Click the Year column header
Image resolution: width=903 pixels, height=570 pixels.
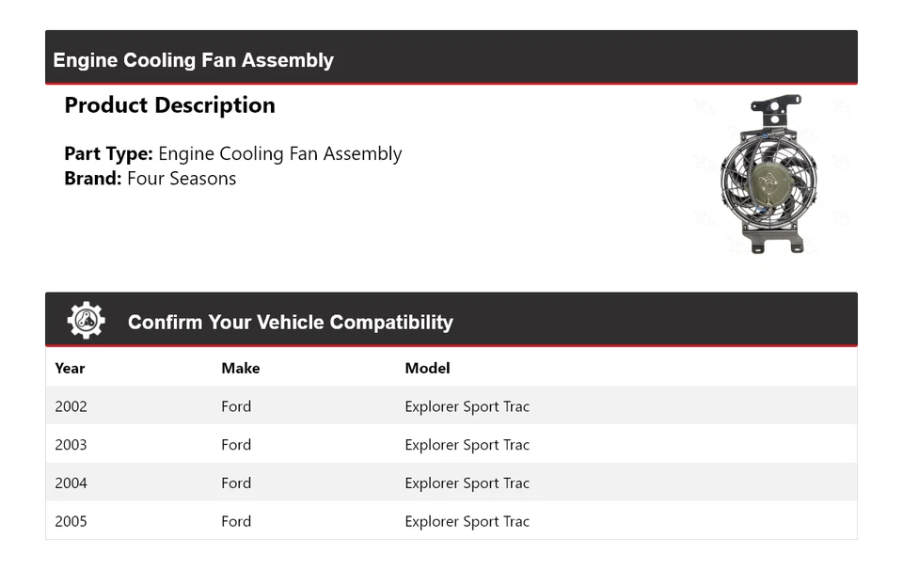(70, 369)
